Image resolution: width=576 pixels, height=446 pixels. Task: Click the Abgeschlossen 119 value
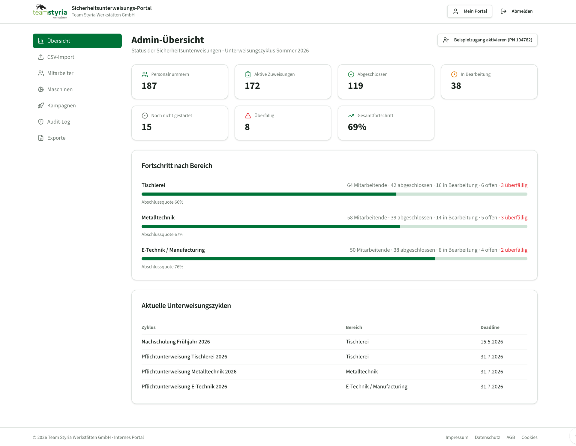point(355,86)
